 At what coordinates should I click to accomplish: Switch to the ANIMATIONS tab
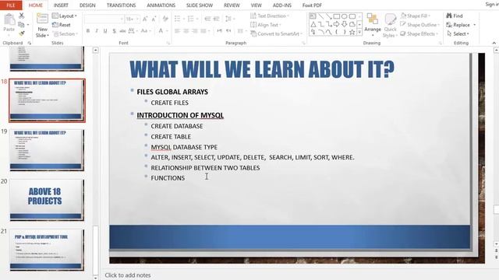(x=161, y=5)
